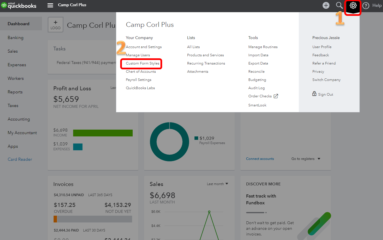Open the Create plus icon
Image resolution: width=383 pixels, height=240 pixels.
(x=326, y=5)
